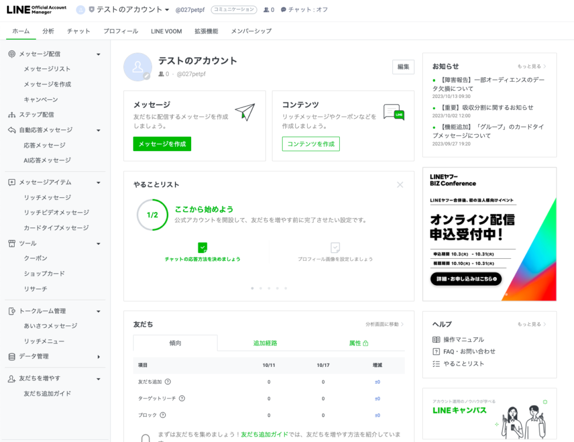Click the lock icon on 属性 tab
This screenshot has height=442, width=574.
tap(365, 343)
